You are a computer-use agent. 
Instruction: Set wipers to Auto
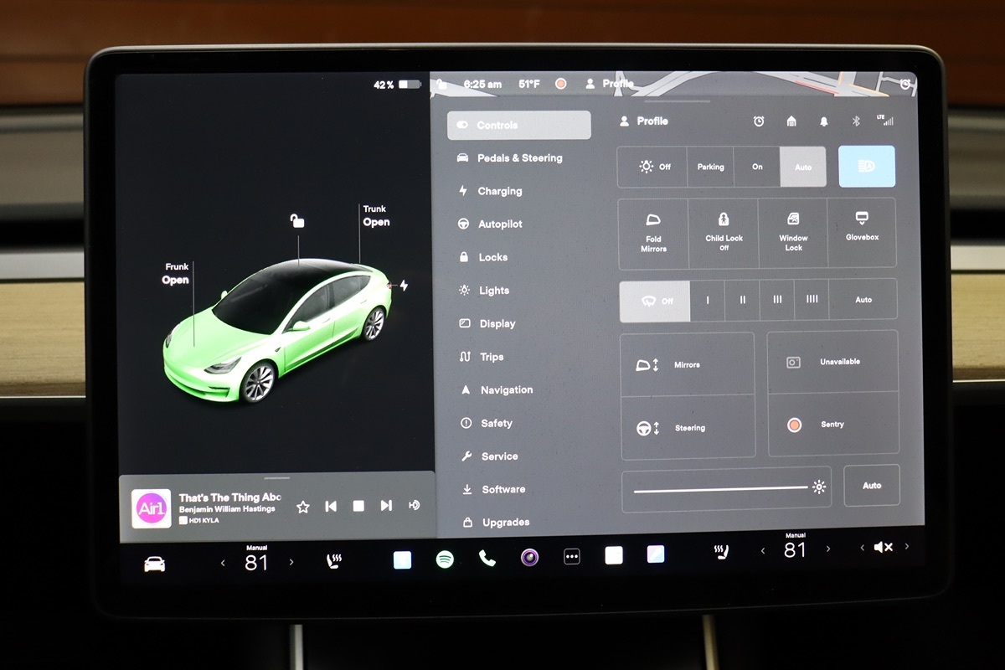tap(863, 300)
